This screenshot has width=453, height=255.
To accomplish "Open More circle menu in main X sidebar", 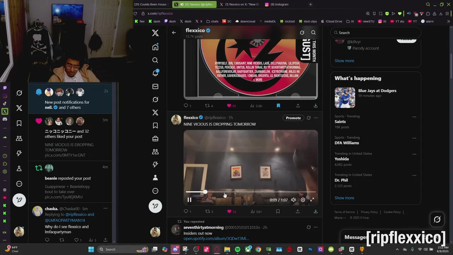I will coord(155,191).
